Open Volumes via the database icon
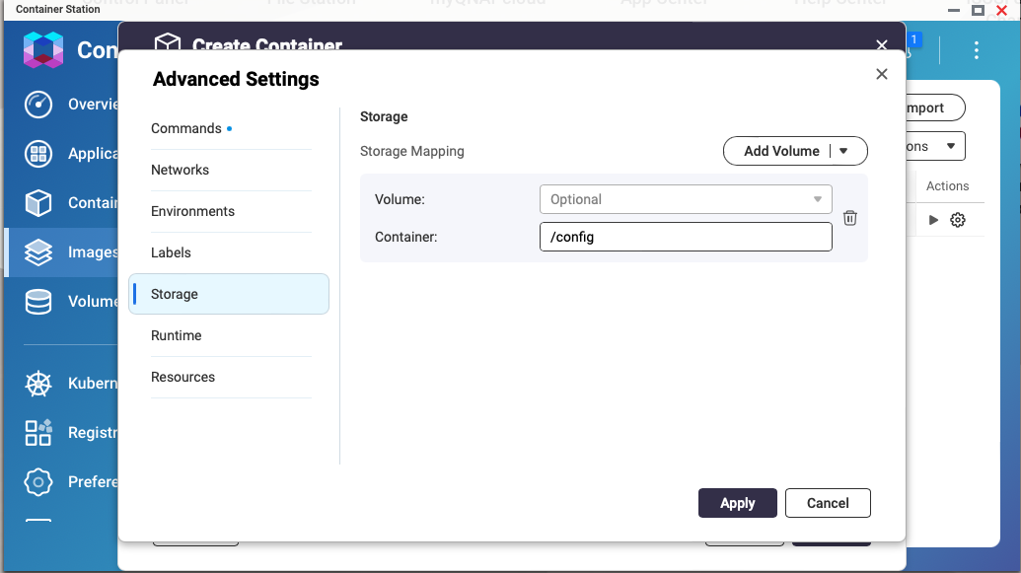1021x573 pixels. click(38, 302)
